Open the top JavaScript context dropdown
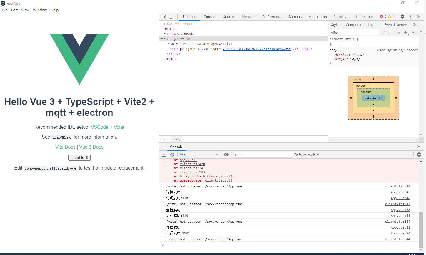The height and width of the screenshot is (255, 426). [199, 155]
